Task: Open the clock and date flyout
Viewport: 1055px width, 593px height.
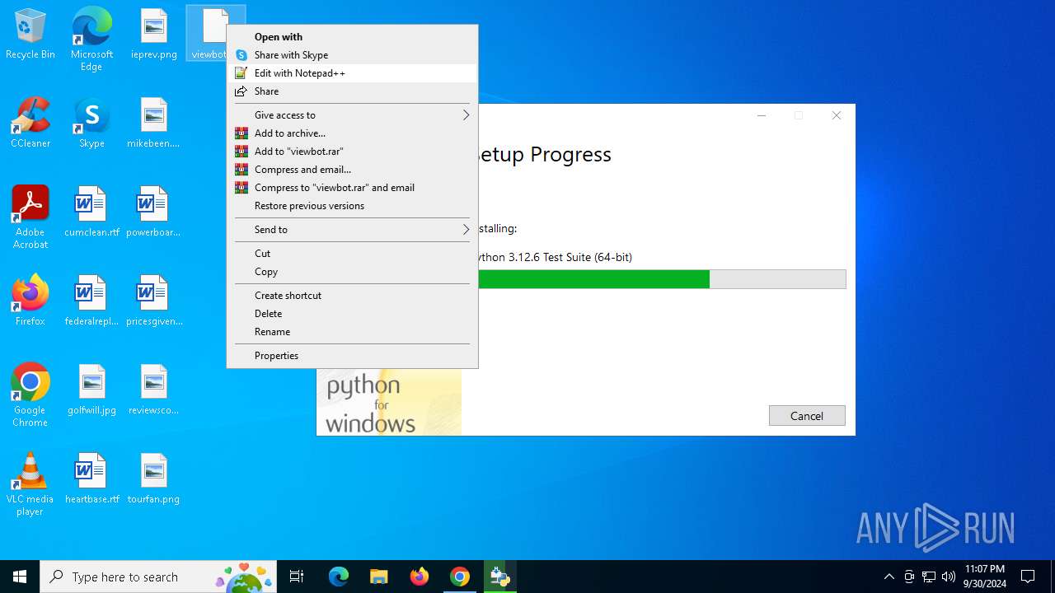Action: click(985, 577)
